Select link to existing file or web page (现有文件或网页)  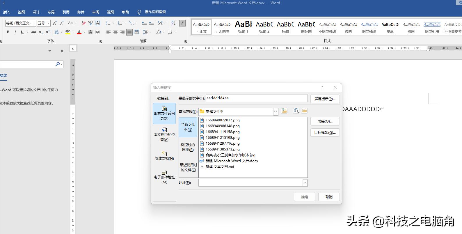pyautogui.click(x=164, y=113)
